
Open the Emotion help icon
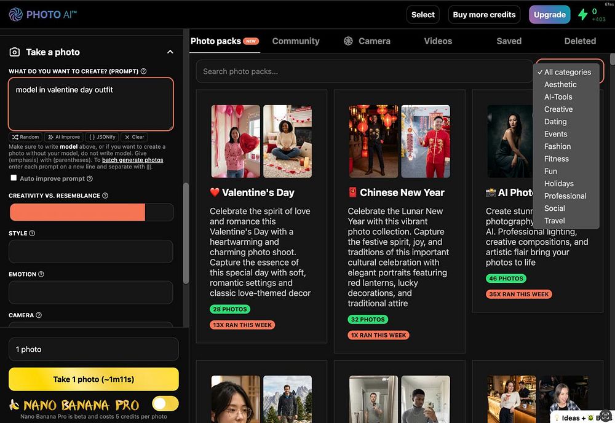click(41, 274)
